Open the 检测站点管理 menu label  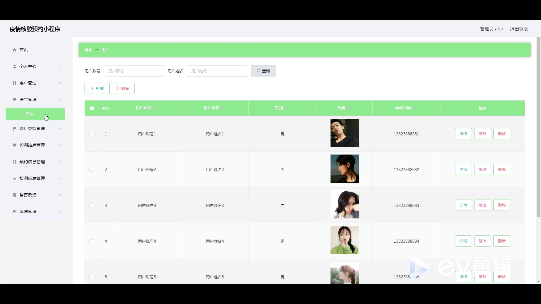point(32,145)
